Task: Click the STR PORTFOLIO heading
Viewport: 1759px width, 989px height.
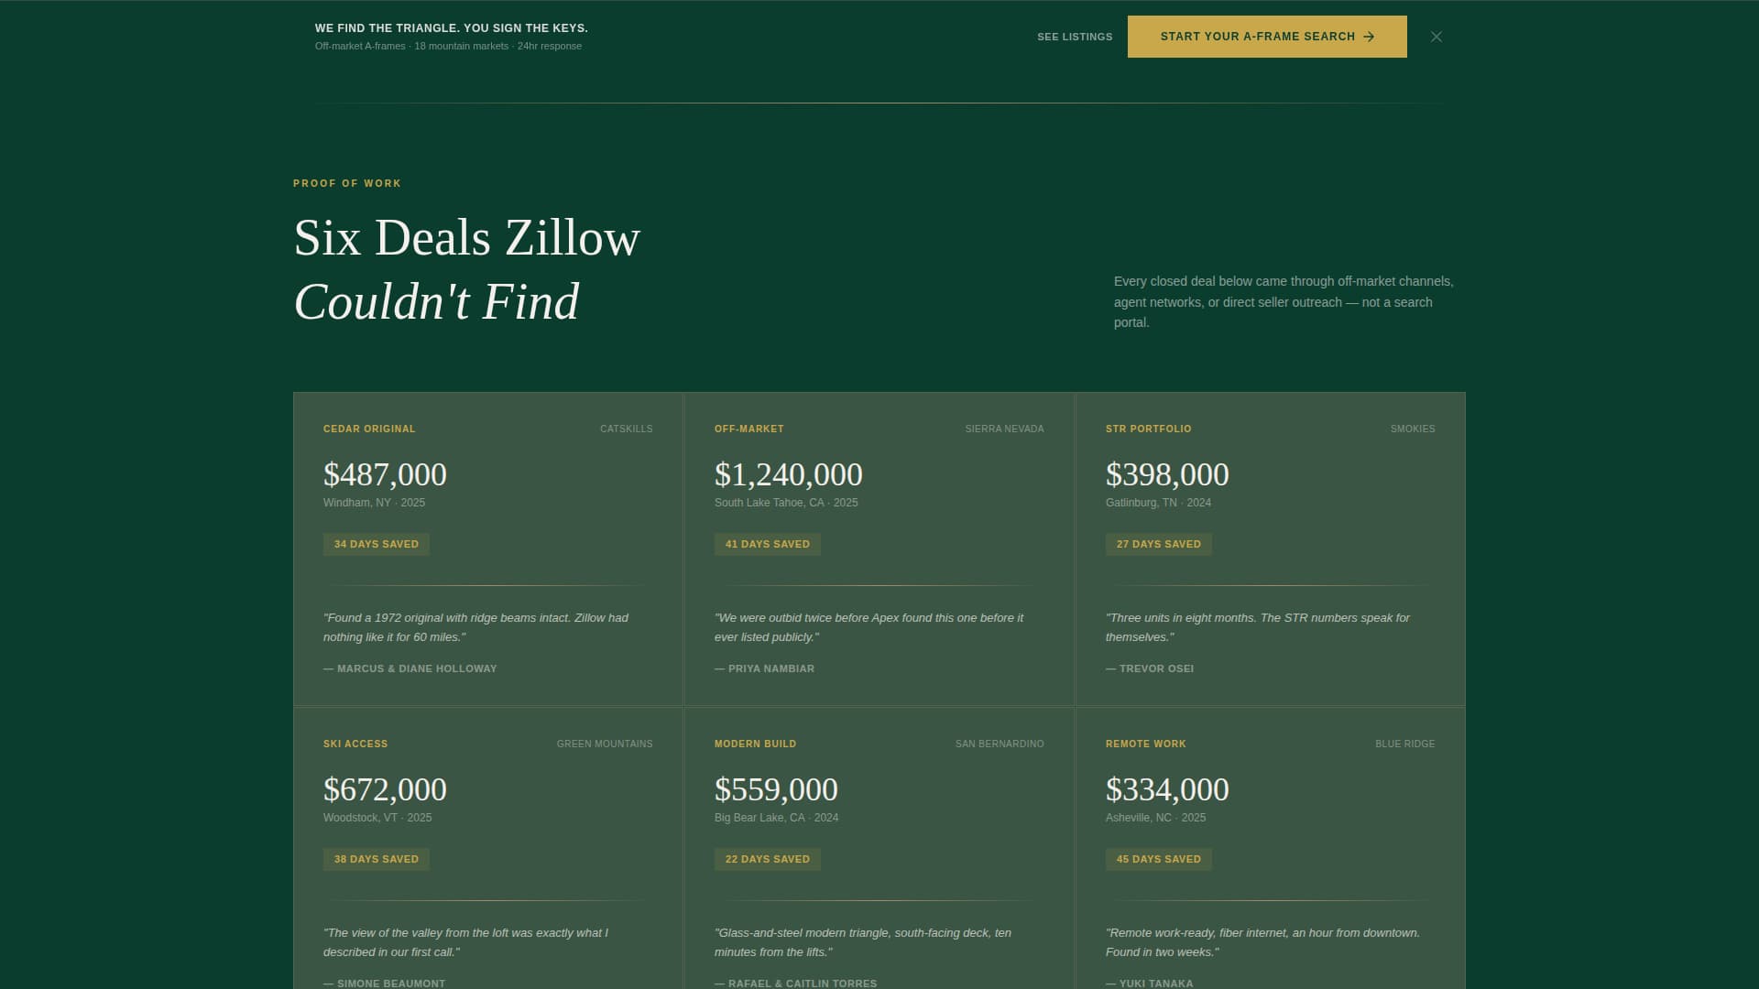Action: [x=1148, y=429]
